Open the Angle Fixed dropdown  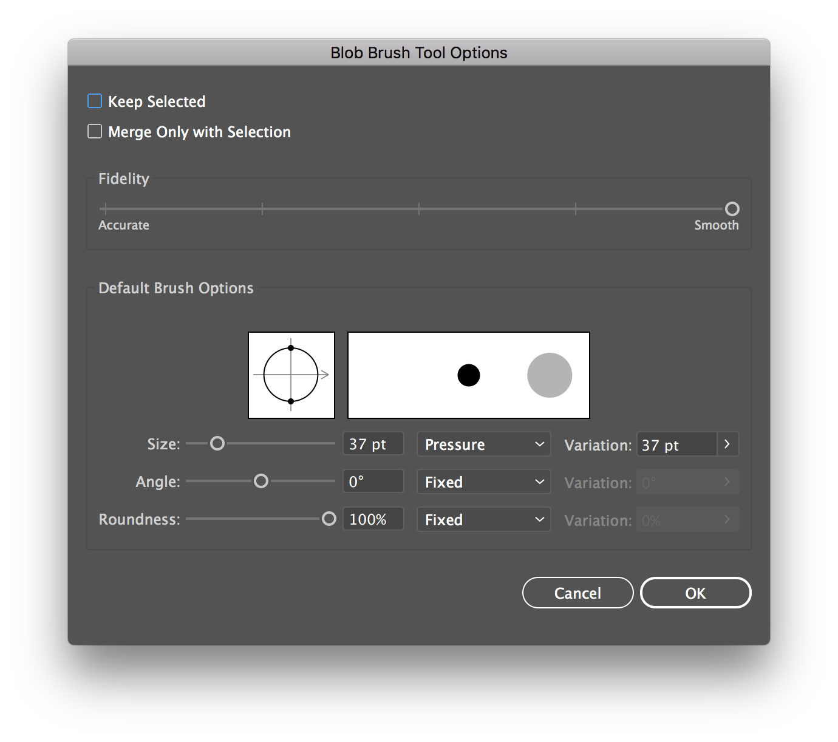(x=483, y=482)
